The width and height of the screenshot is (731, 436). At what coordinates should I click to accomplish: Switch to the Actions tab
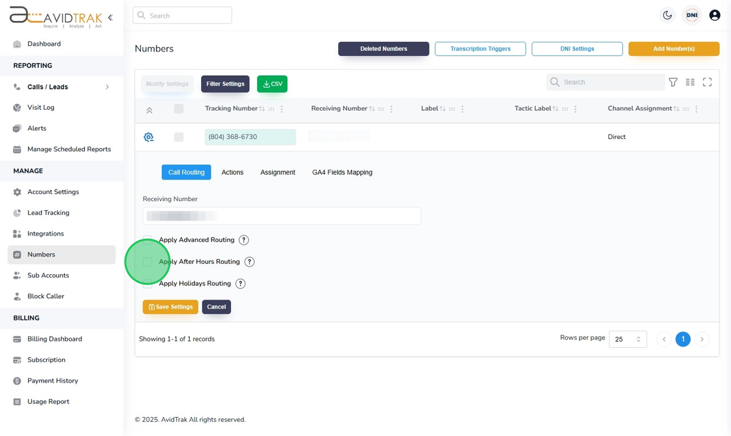[x=232, y=172]
